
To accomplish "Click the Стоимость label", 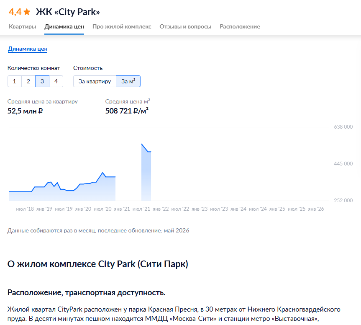I will 88,68.
